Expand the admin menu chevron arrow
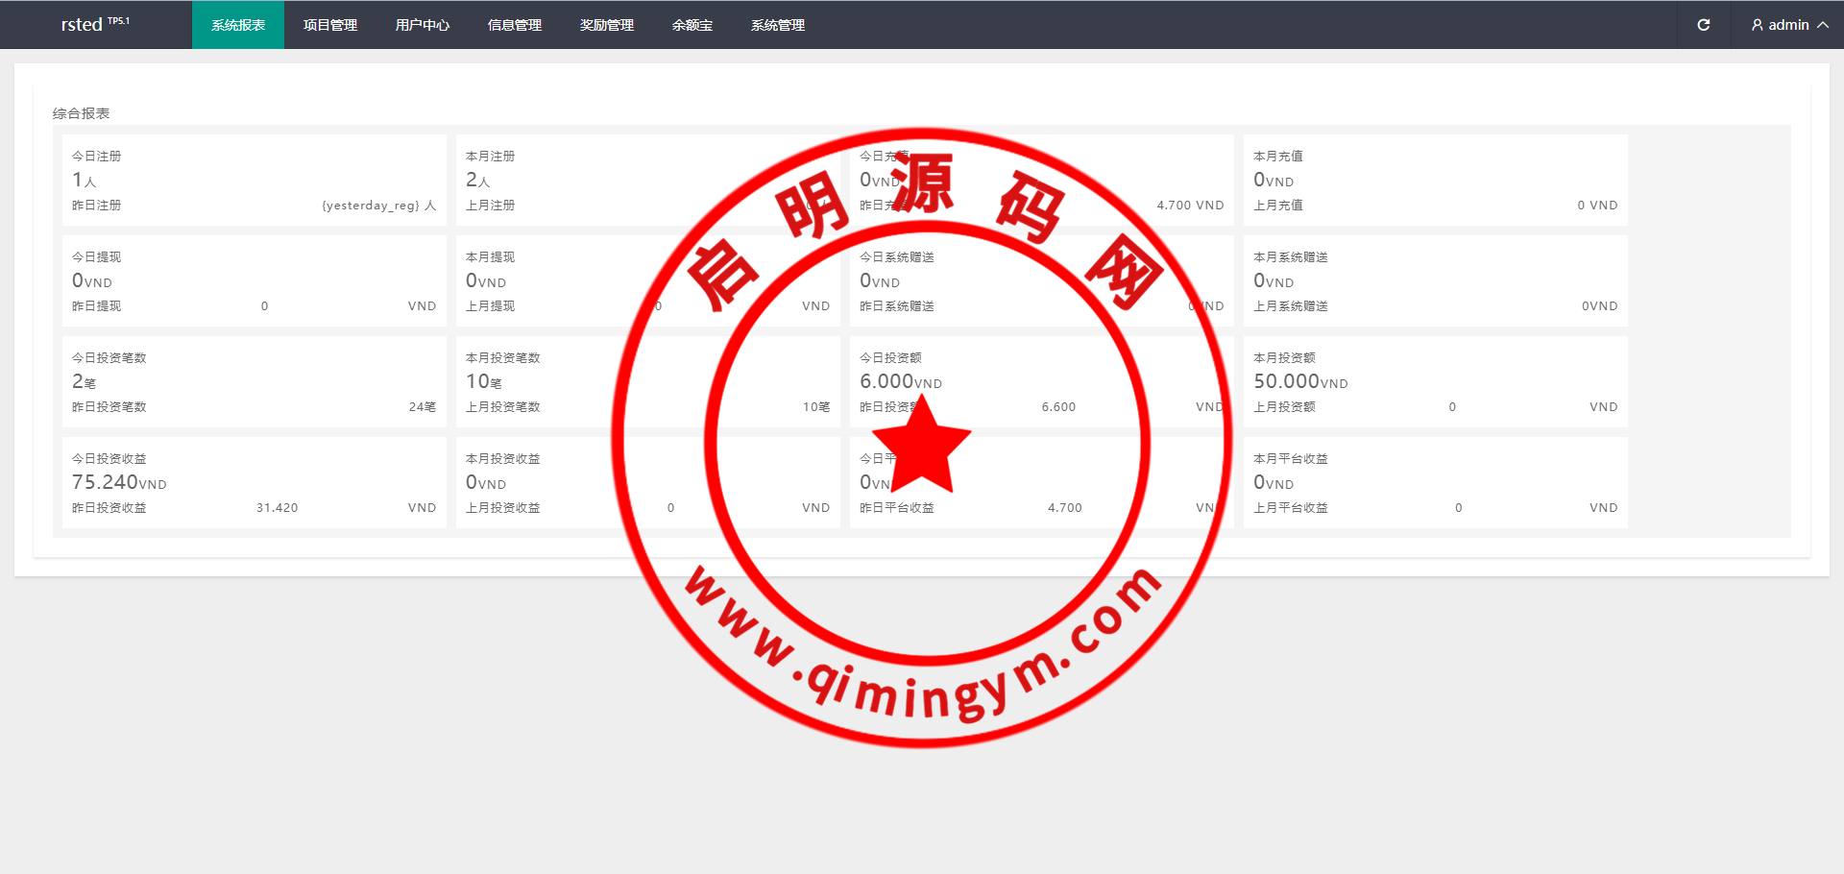1844x874 pixels. tap(1822, 25)
